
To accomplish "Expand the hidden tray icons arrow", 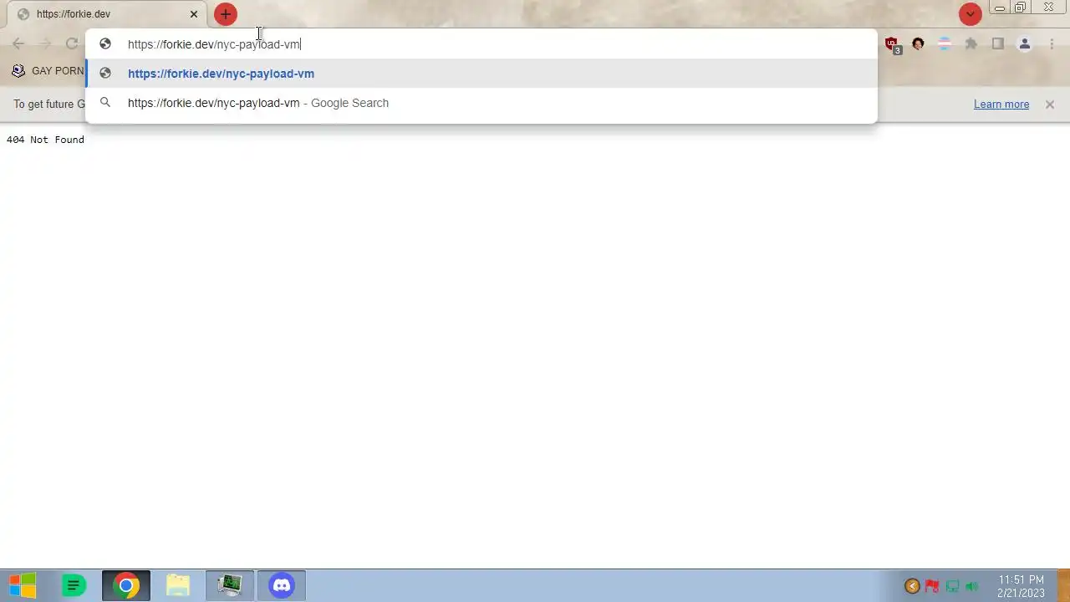I will pyautogui.click(x=912, y=586).
